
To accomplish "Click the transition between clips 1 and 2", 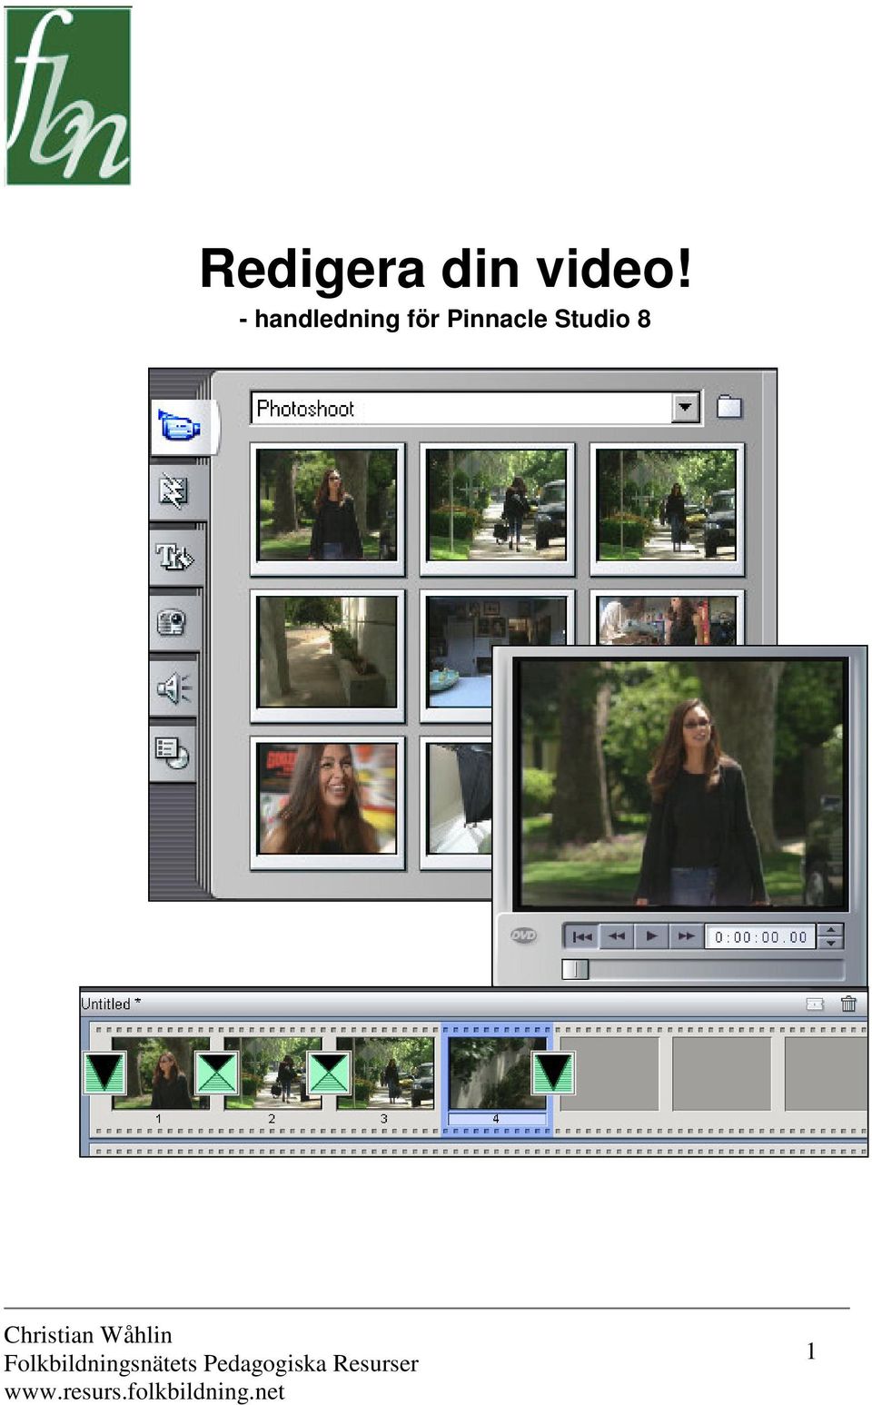I will pos(217,1073).
